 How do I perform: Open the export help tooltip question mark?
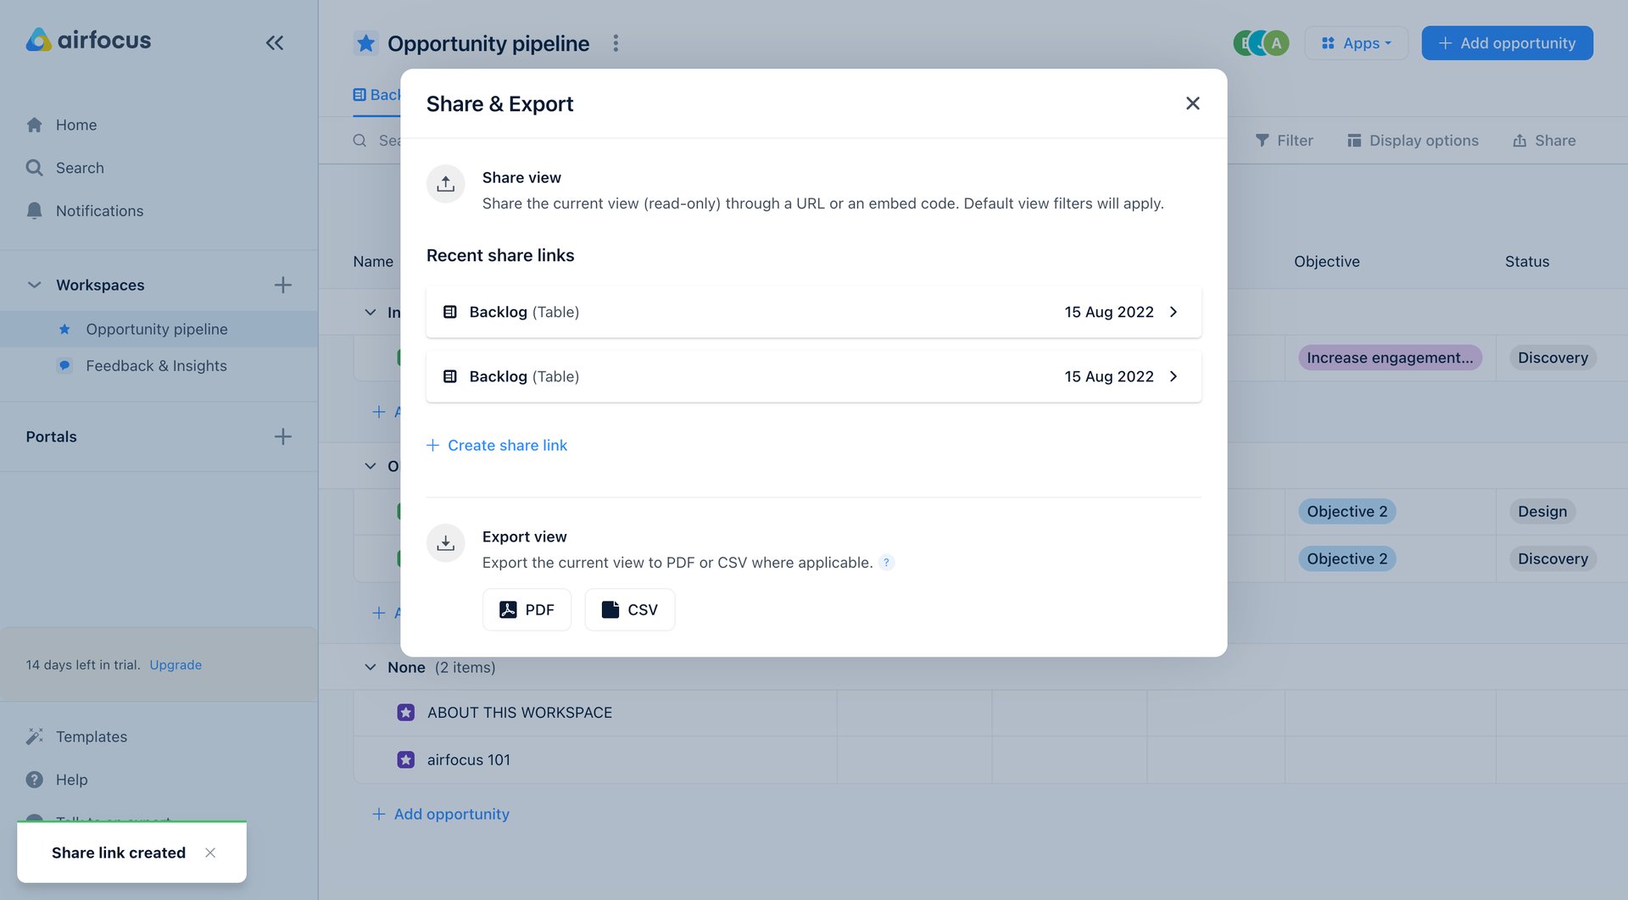(x=887, y=562)
